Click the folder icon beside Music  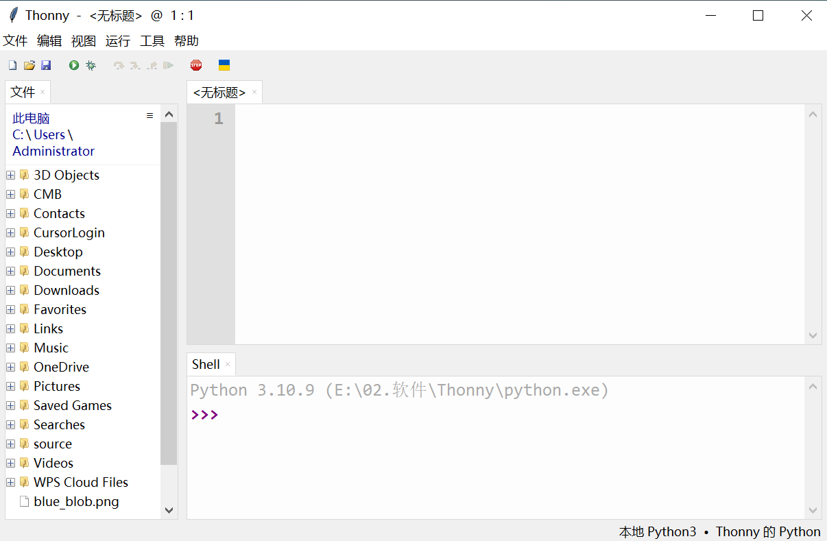(x=24, y=348)
